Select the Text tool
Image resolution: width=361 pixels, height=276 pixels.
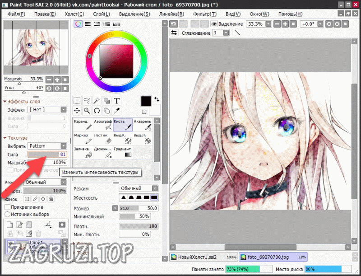click(116, 101)
